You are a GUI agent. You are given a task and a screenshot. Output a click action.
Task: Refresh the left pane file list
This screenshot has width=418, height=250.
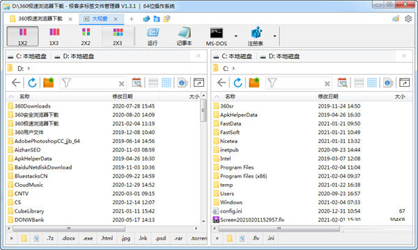click(32, 83)
